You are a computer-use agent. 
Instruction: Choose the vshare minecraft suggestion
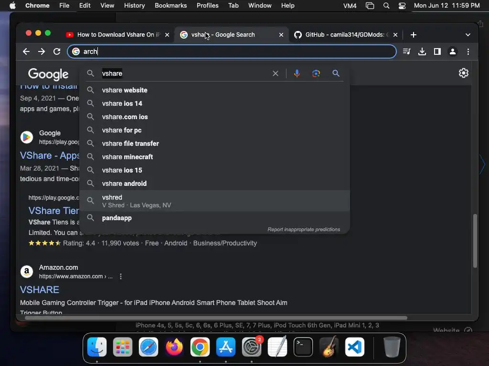[214, 157]
